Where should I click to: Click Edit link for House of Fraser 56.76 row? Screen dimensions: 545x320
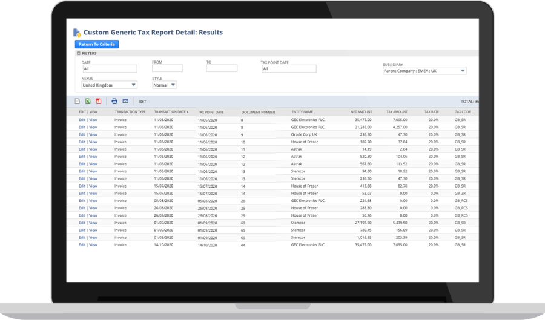[82, 215]
